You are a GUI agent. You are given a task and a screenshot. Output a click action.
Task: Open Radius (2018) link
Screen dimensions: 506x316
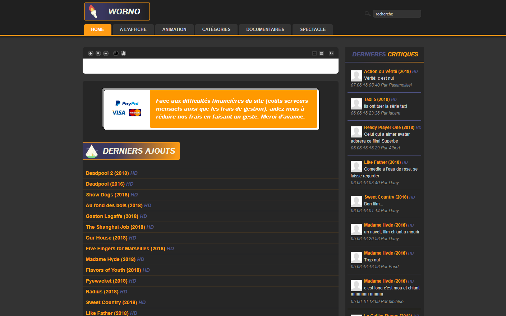[102, 292]
